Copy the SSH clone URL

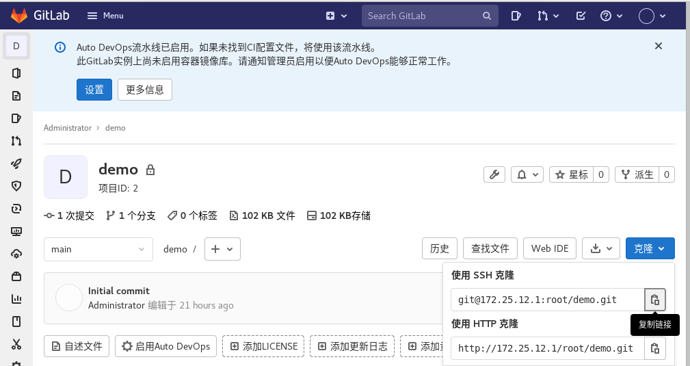655,300
